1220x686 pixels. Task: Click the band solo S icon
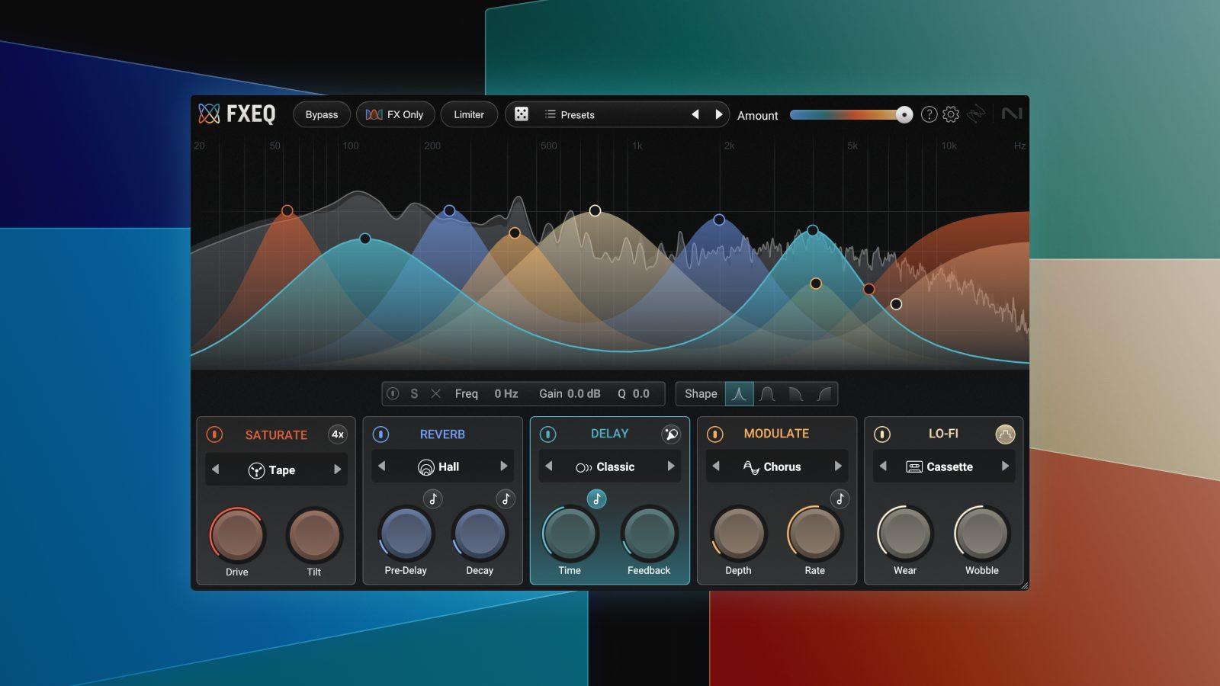[x=414, y=394]
